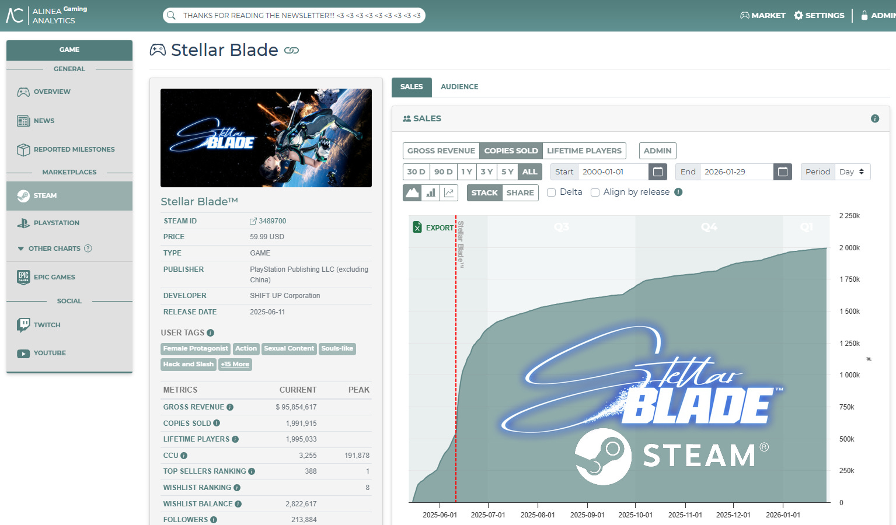Open Steam ID 3489700 external link
The height and width of the screenshot is (525, 896).
(x=268, y=221)
